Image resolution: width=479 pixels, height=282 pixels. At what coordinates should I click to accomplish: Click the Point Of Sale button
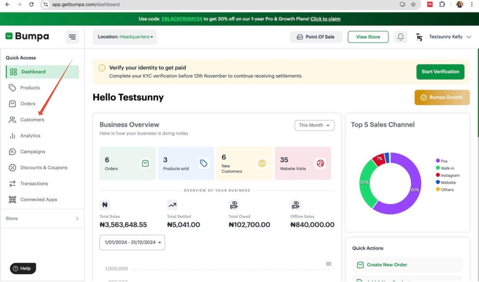click(316, 37)
